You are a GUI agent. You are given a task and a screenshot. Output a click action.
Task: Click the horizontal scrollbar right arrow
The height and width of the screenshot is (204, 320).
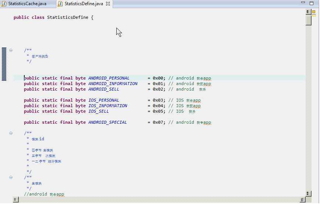tap(302, 199)
